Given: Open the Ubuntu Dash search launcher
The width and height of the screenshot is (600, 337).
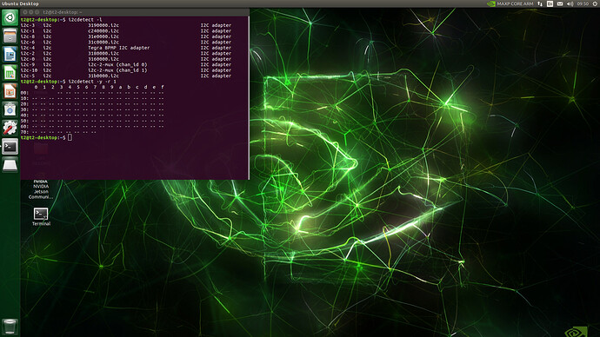Looking at the screenshot, I should [x=10, y=17].
